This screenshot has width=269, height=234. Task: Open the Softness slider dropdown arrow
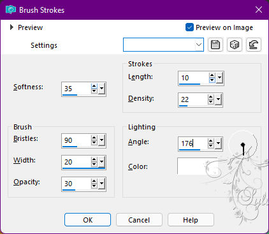[102, 89]
